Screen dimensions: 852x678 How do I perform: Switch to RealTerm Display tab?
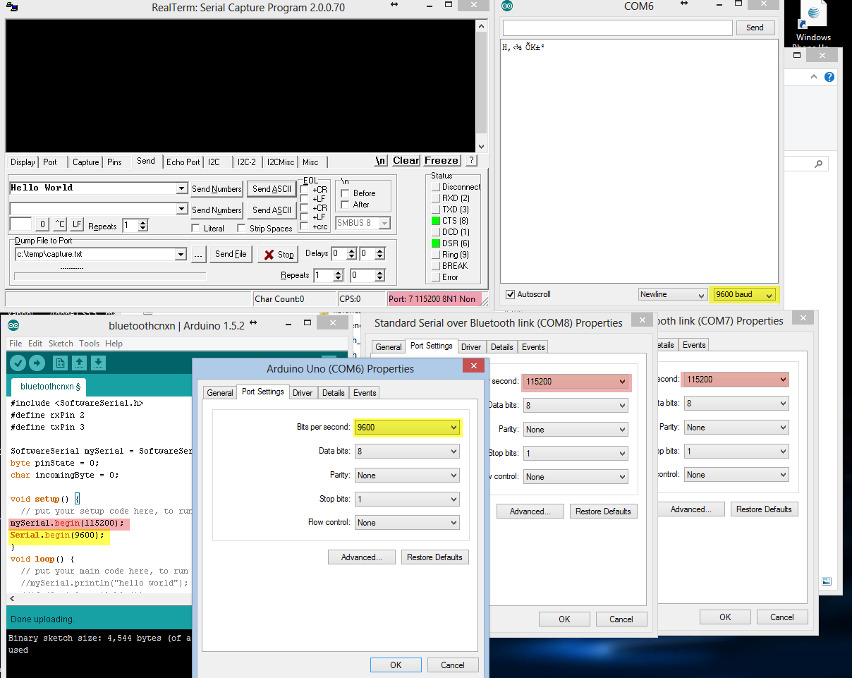23,162
